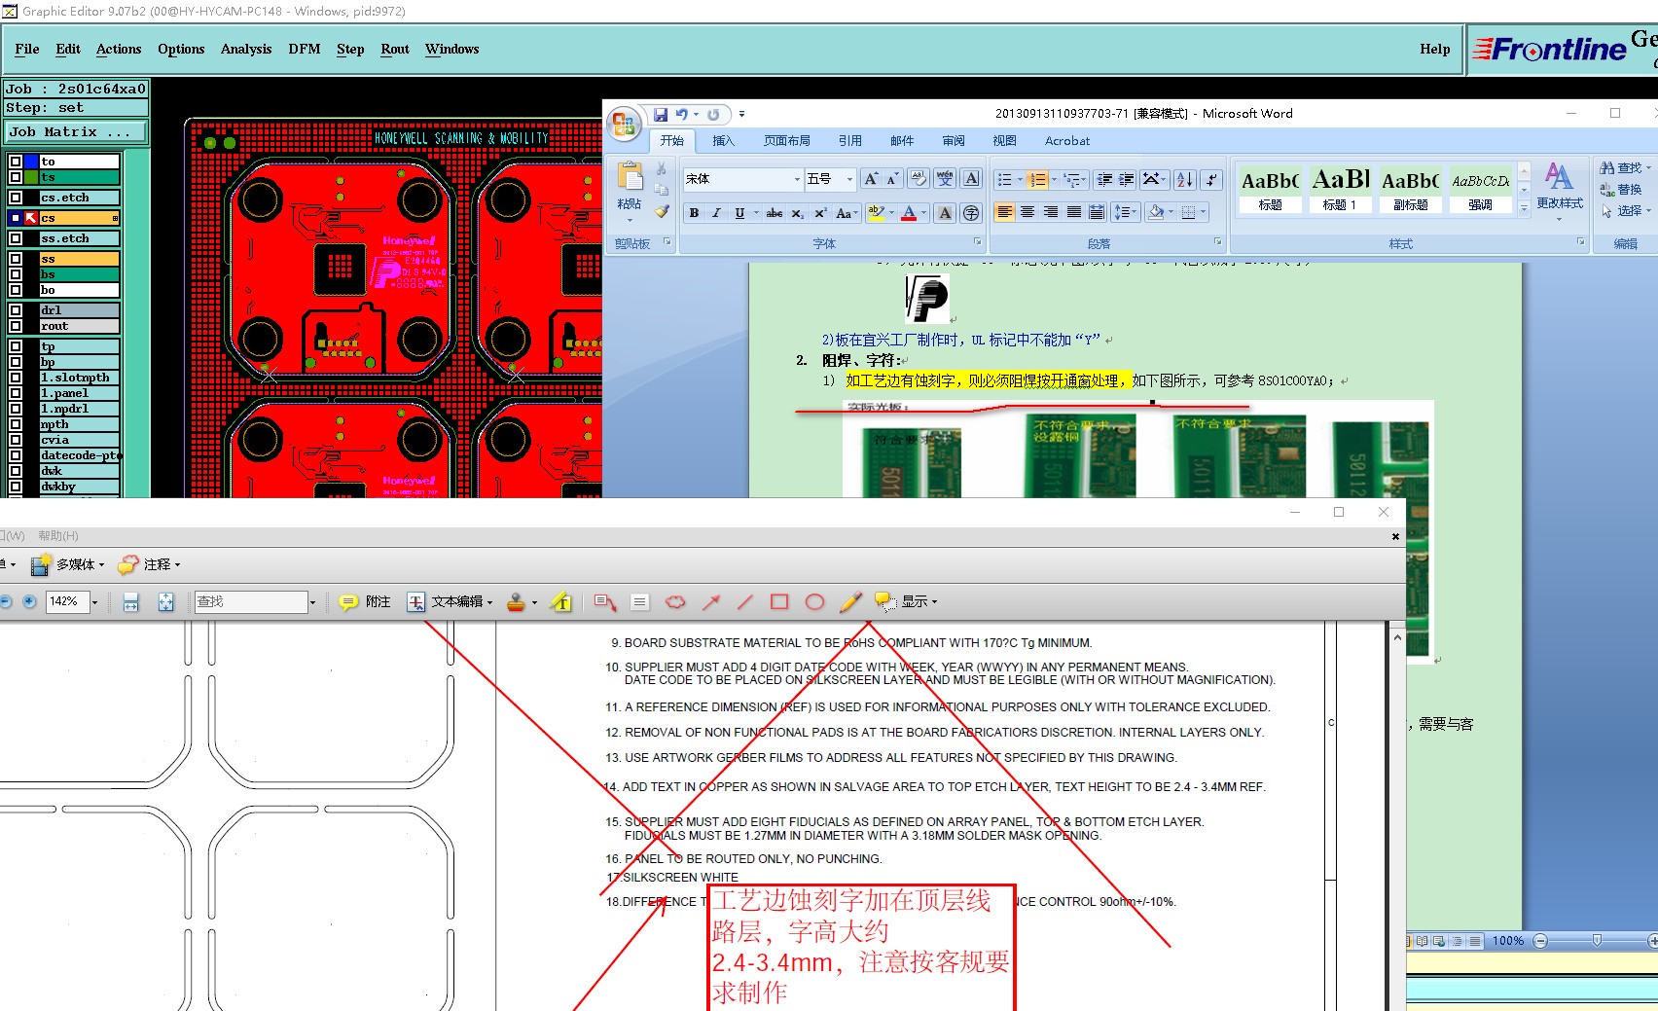The image size is (1658, 1011).
Task: Toggle visibility checkbox for layer 'ss.etch'
Action: pyautogui.click(x=16, y=238)
